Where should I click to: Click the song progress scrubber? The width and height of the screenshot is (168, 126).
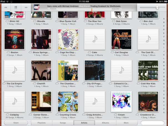(x=92, y=9)
